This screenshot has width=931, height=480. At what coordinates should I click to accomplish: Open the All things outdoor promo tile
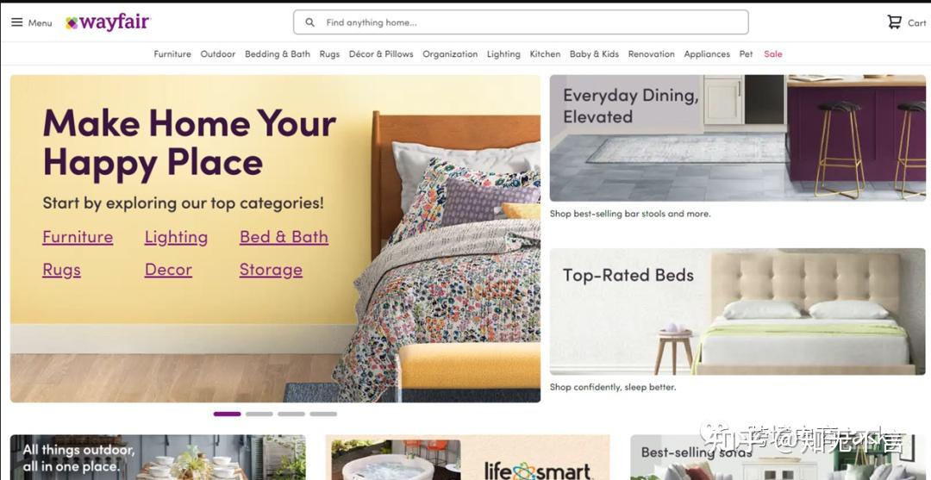158,458
